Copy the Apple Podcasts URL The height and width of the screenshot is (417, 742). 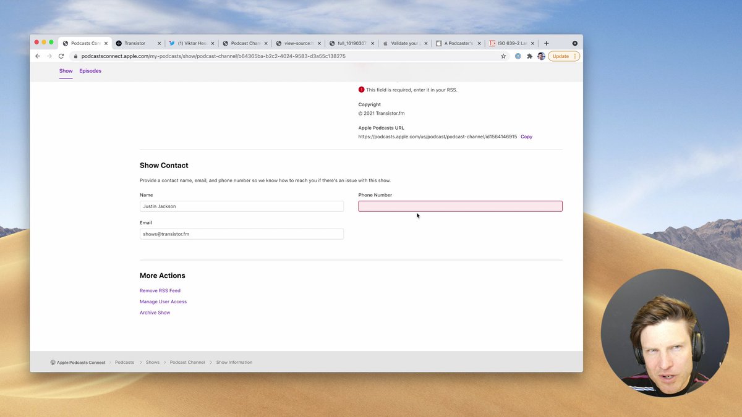click(526, 137)
